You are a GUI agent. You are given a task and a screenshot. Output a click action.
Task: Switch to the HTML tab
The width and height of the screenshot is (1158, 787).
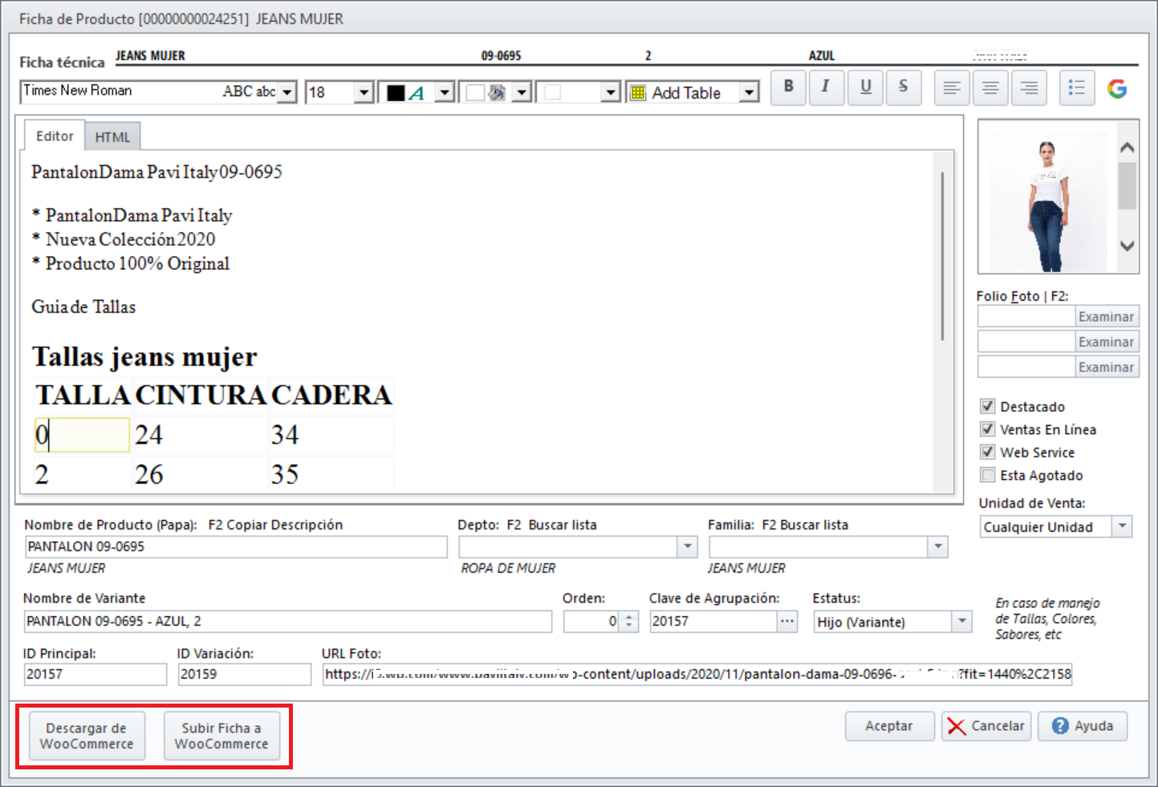click(x=112, y=136)
